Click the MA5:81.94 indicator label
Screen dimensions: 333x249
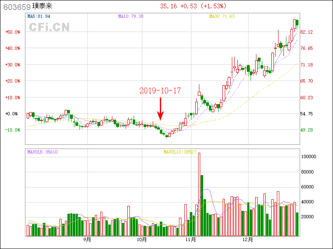point(39,17)
